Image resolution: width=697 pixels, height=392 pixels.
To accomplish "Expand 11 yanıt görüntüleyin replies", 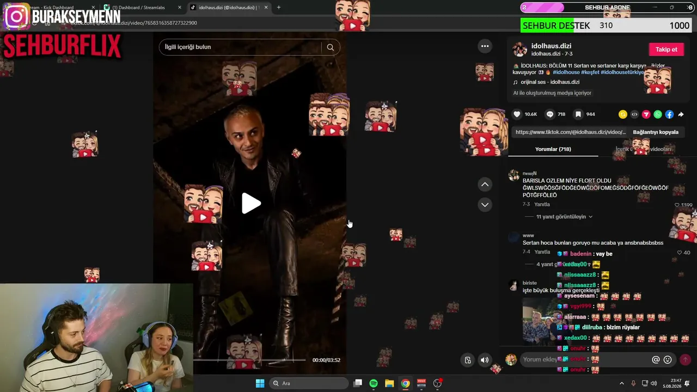I will (x=564, y=217).
